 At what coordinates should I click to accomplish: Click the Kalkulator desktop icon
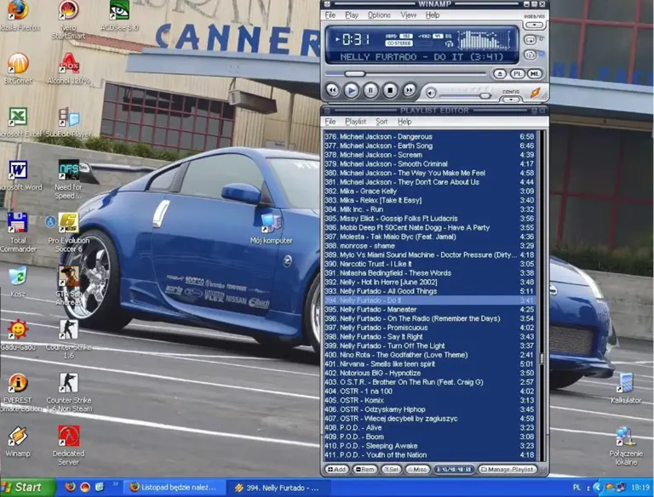[626, 389]
